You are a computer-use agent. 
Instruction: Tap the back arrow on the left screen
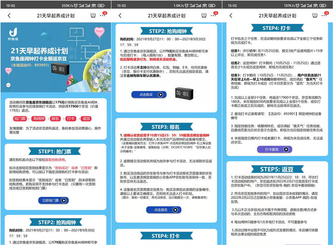9,15
